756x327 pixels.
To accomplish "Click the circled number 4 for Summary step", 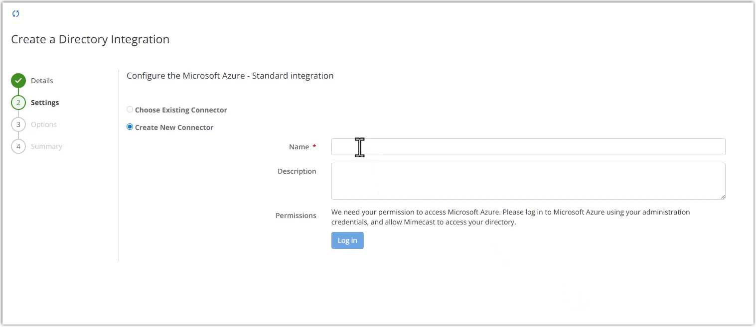I will (x=18, y=146).
